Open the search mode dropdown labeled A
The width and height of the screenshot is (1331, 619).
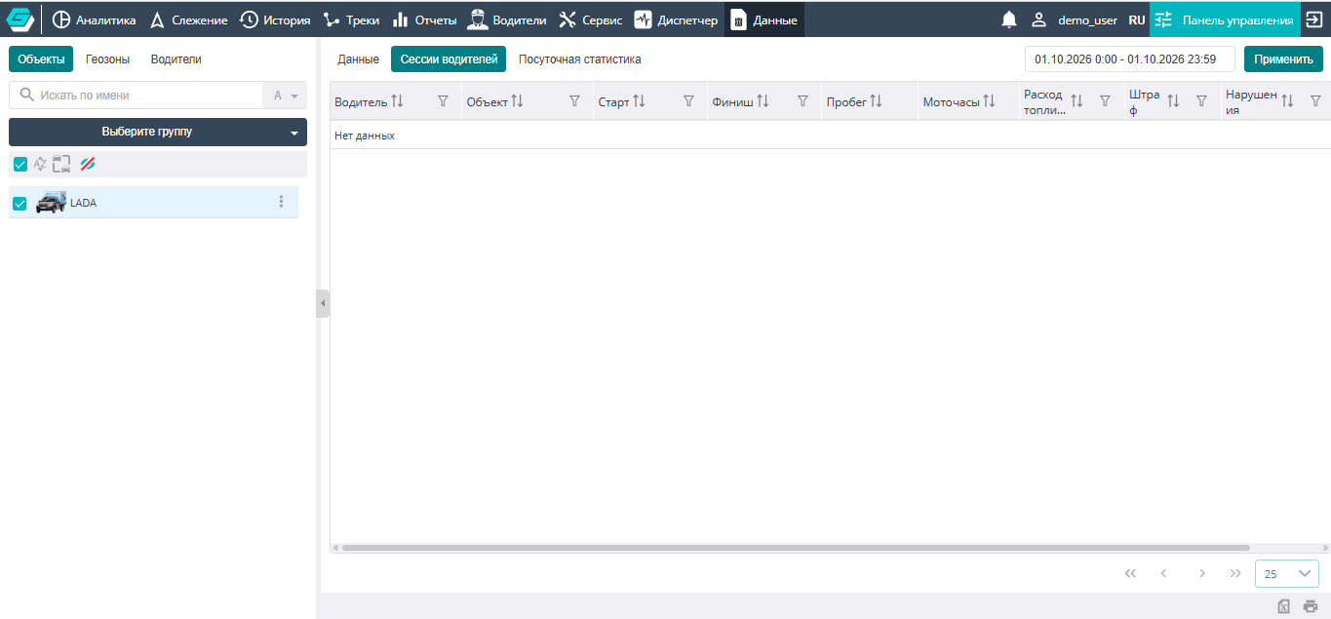(285, 96)
